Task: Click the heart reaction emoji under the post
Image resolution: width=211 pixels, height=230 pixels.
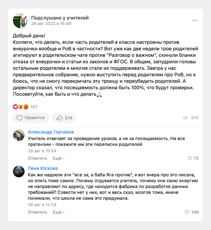Action: [15, 107]
